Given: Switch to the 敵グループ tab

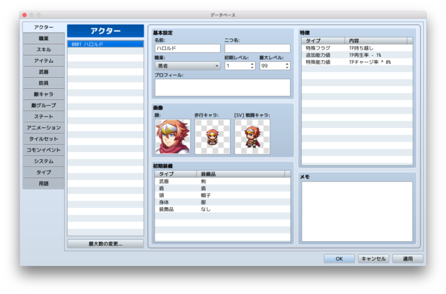Looking at the screenshot, I should [43, 105].
